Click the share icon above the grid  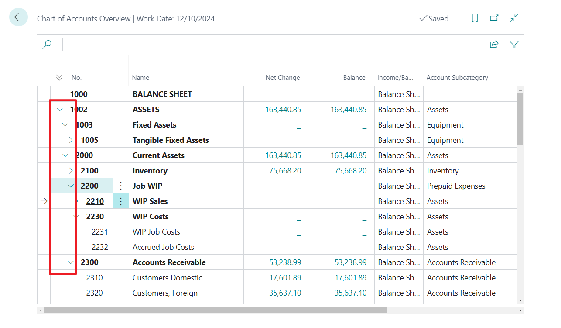(494, 44)
